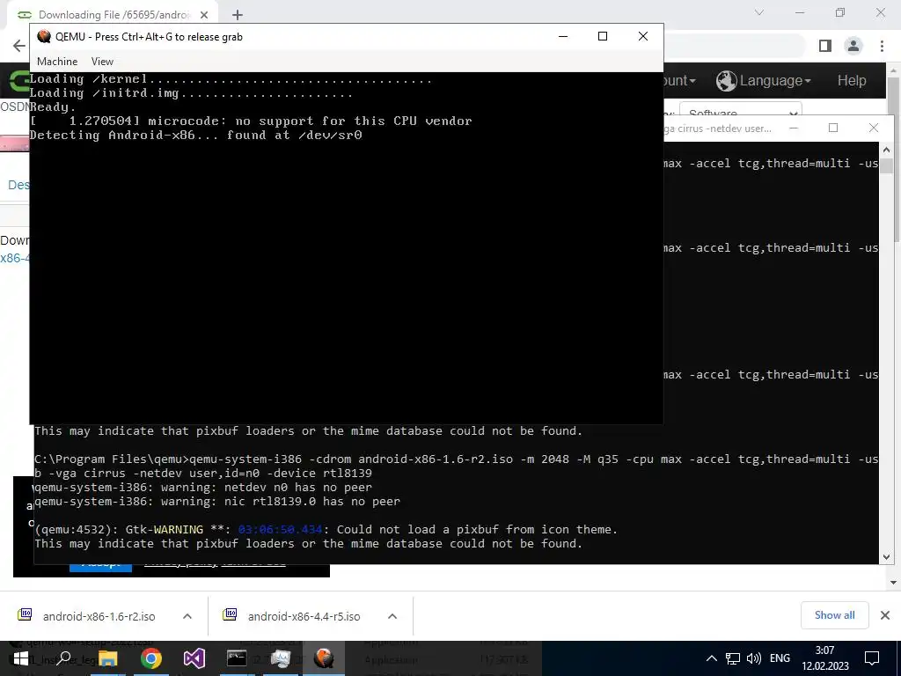The width and height of the screenshot is (901, 676).
Task: Click Show all downloads button
Action: click(x=834, y=615)
